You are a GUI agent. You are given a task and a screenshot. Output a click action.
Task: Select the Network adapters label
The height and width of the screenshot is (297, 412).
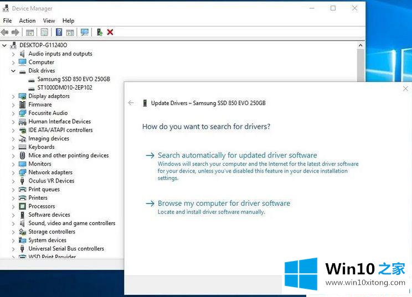click(50, 173)
